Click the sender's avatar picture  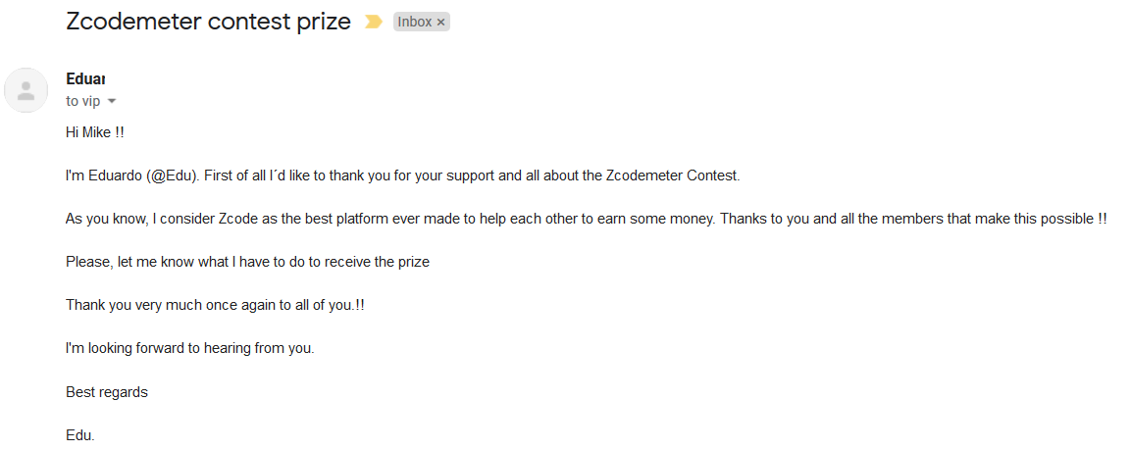(x=26, y=90)
